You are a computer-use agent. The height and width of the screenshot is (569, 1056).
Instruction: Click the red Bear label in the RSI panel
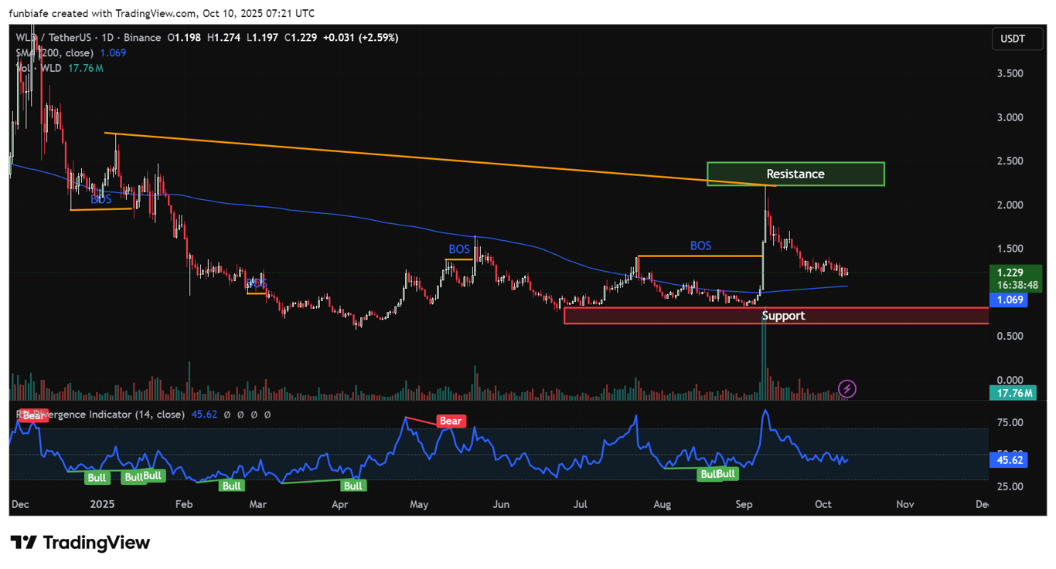[x=451, y=421]
